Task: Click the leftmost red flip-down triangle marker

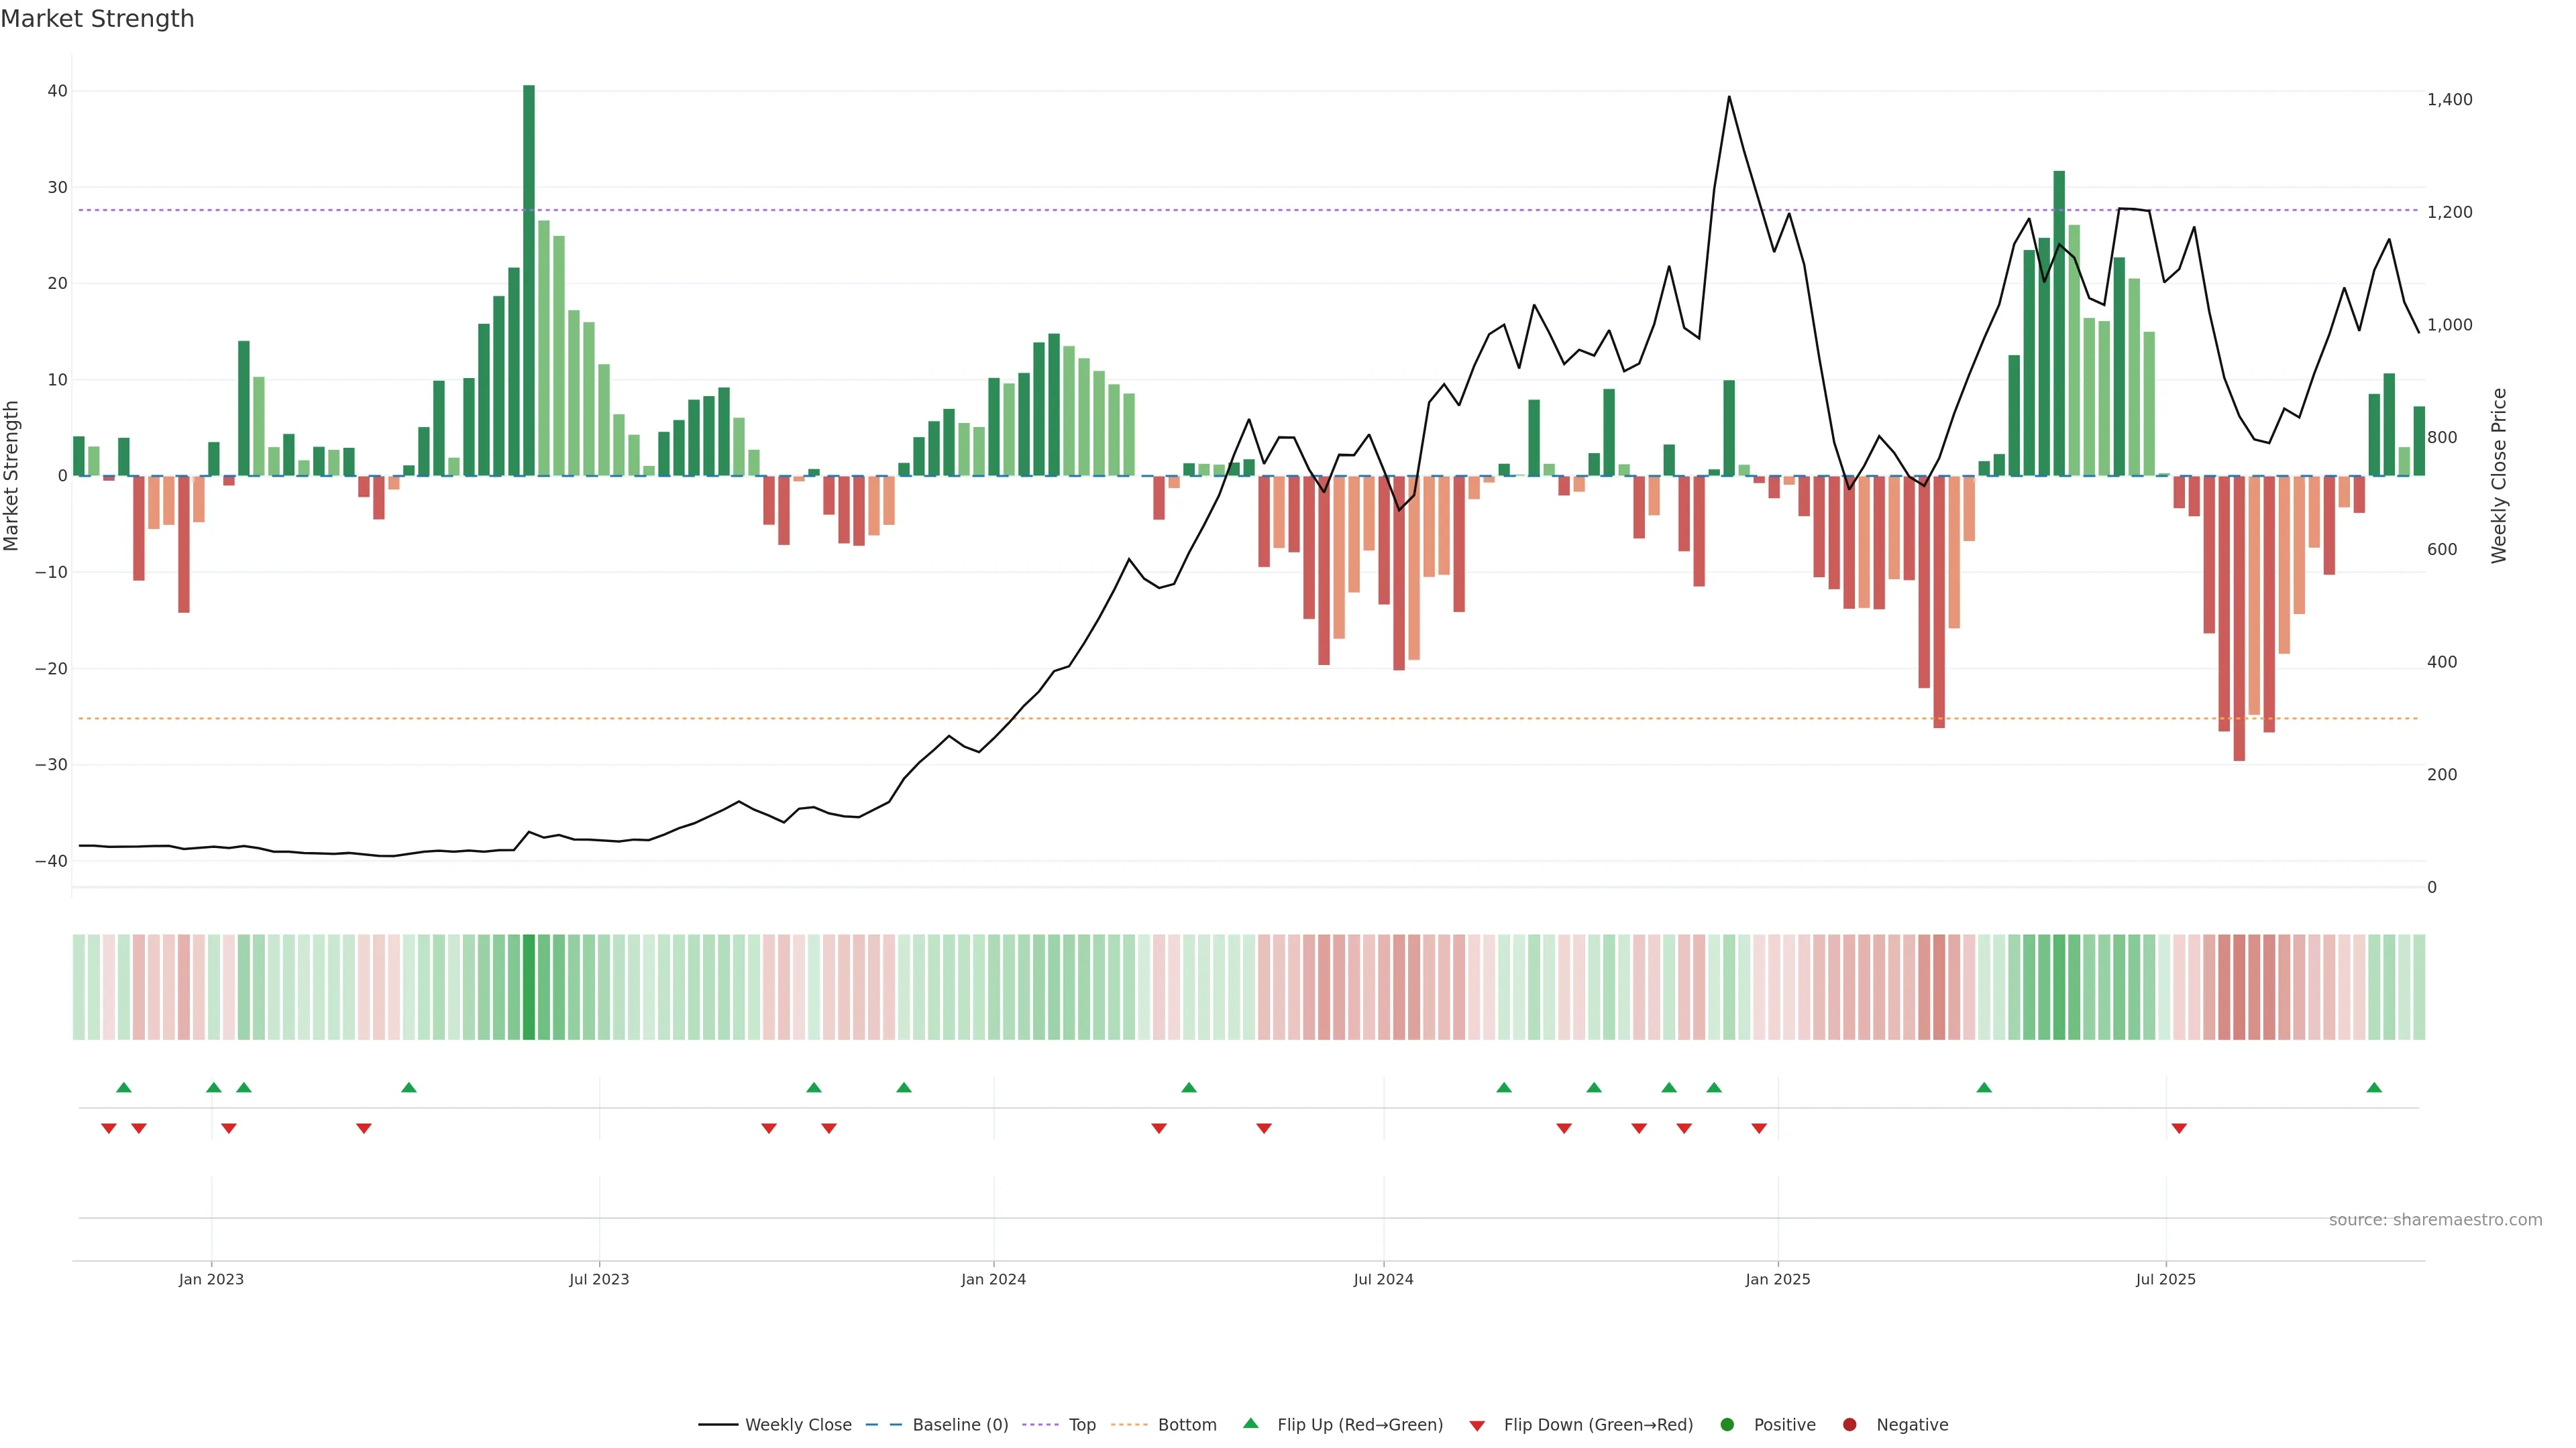Action: (x=109, y=1128)
